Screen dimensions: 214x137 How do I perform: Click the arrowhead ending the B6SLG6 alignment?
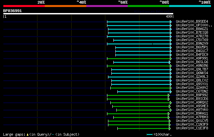(170, 62)
